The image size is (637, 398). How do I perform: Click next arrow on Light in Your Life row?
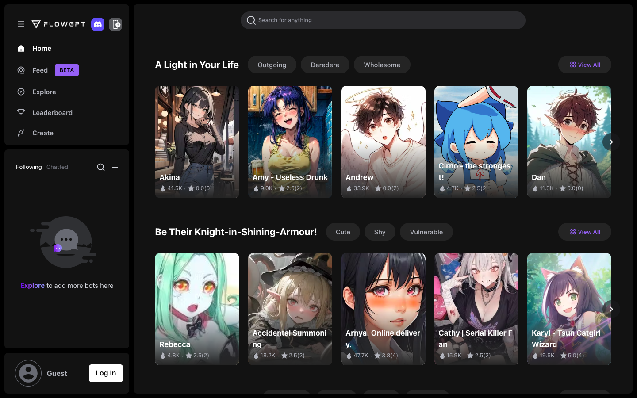coord(611,142)
